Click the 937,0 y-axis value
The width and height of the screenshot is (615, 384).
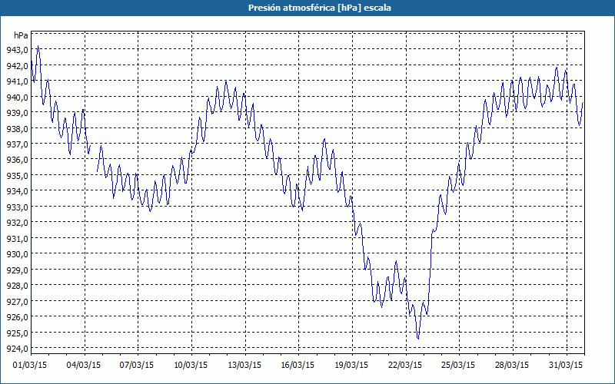17,144
